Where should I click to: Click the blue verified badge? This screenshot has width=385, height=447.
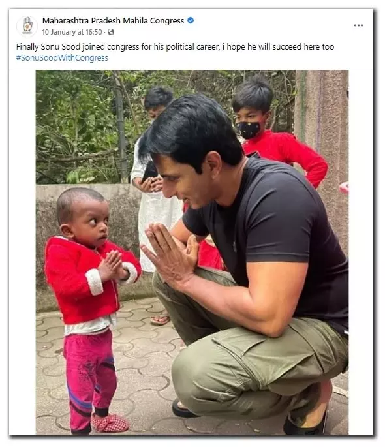tap(191, 20)
